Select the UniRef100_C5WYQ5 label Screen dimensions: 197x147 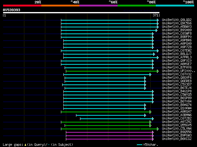coord(177,95)
